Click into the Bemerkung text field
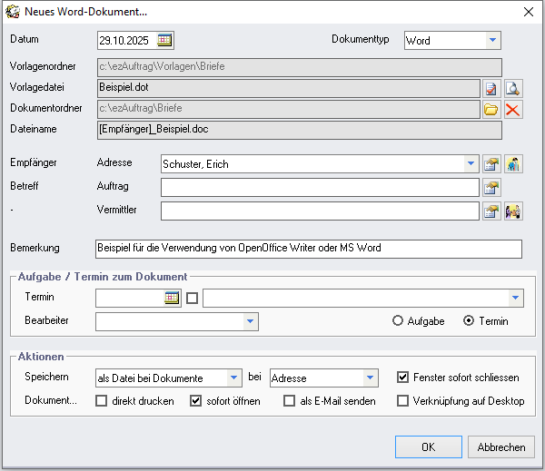This screenshot has height=471, width=545. tap(309, 249)
